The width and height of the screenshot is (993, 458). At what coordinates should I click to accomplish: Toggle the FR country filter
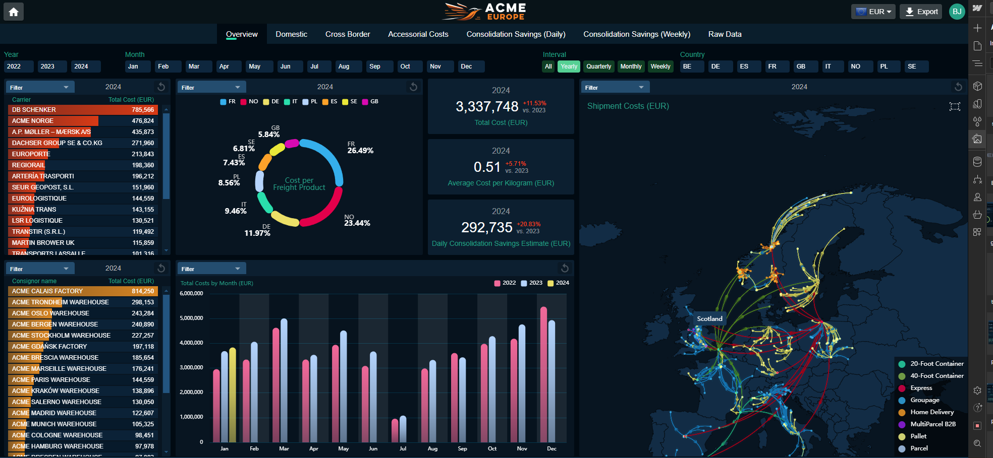pyautogui.click(x=777, y=66)
